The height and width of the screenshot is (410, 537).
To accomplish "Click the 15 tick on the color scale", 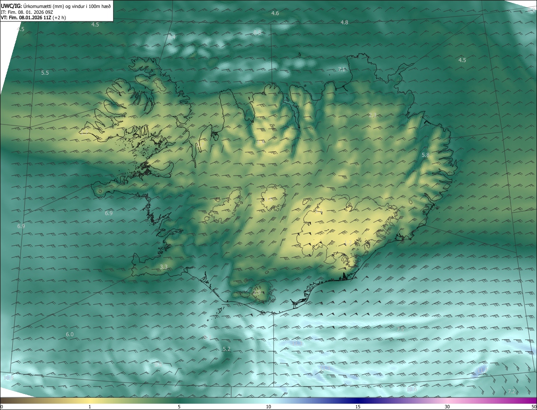I will tap(358, 407).
